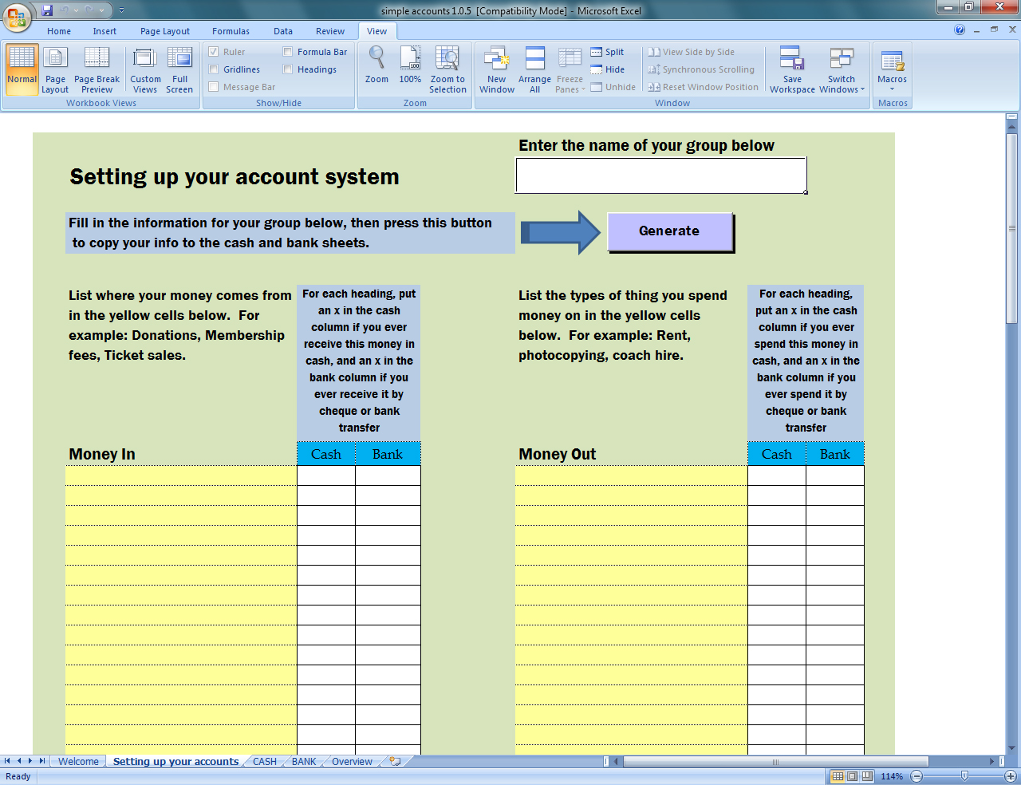Click the Cash header under Money In
This screenshot has width=1021, height=785.
click(325, 454)
